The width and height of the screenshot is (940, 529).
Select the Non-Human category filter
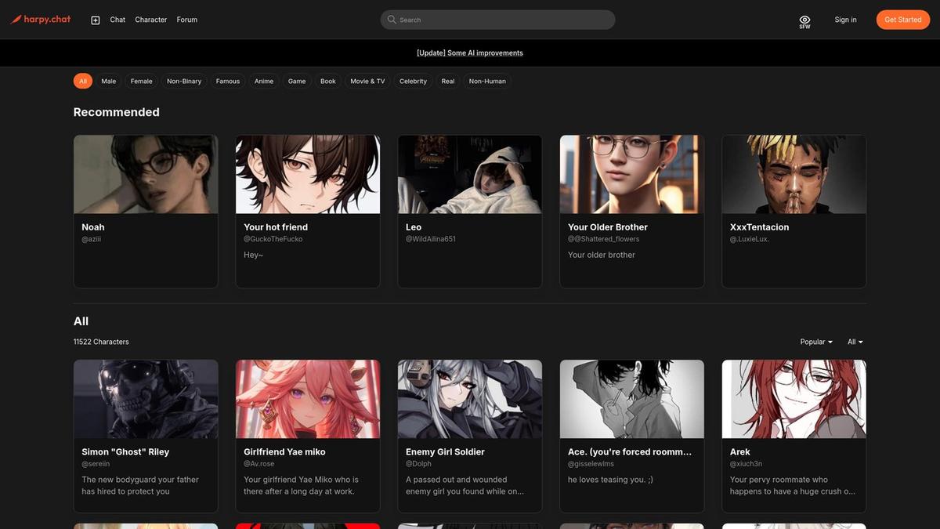pyautogui.click(x=487, y=81)
